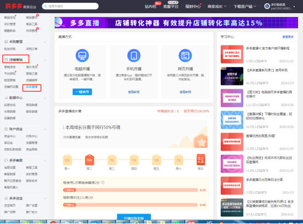This screenshot has height=224, width=303.
Task: Open lesson titled 多多直播日出百单玩法分享
Action: [264, 180]
